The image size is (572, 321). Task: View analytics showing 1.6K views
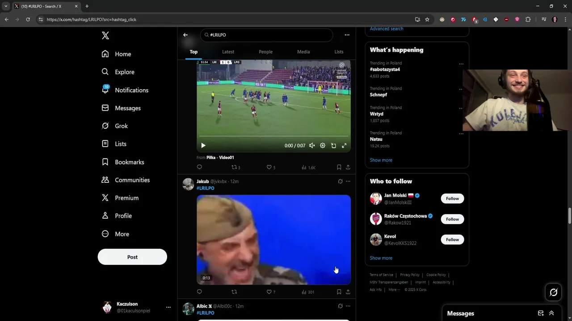click(x=308, y=167)
